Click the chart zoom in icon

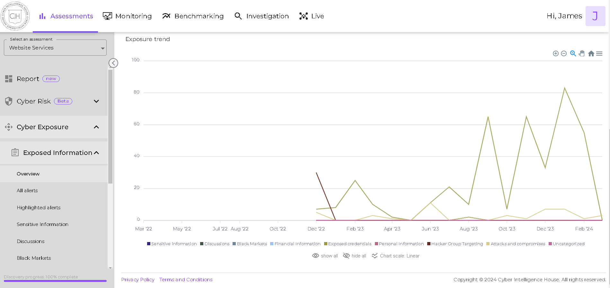point(555,53)
